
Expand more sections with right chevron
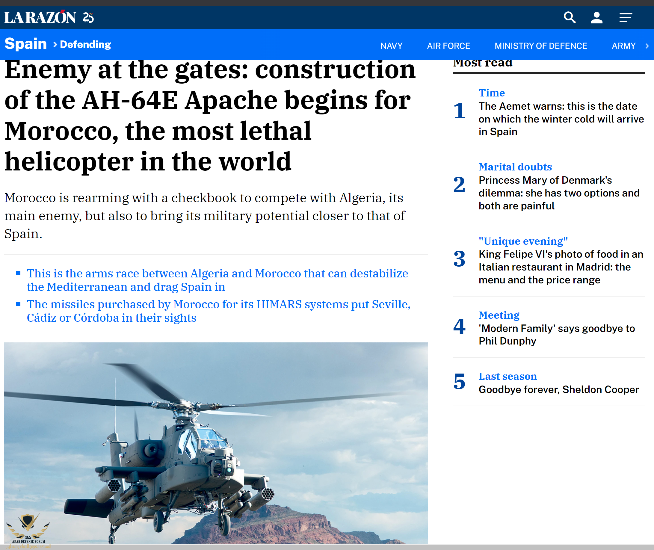pyautogui.click(x=647, y=46)
